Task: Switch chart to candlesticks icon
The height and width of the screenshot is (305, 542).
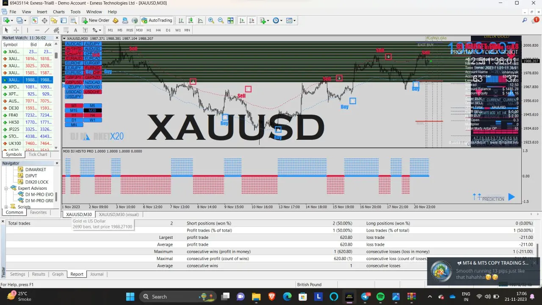Action: click(191, 20)
